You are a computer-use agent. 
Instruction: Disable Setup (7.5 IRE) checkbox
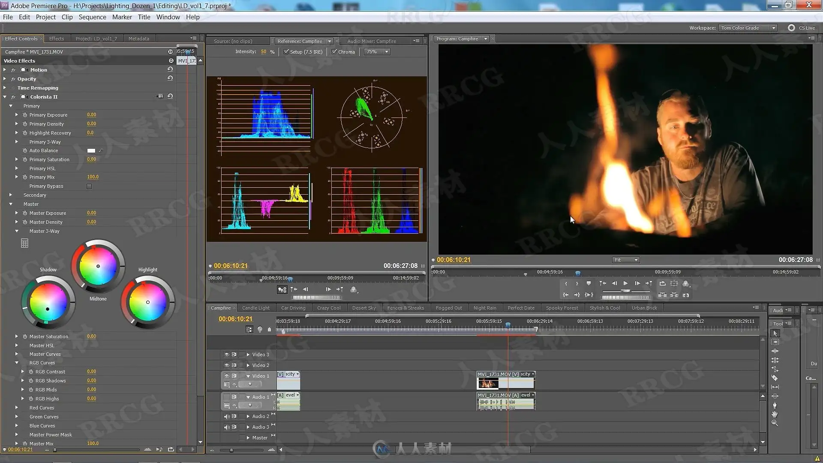(x=286, y=52)
